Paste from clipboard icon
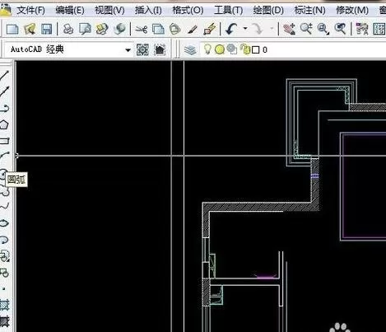The image size is (386, 332). tap(174, 29)
